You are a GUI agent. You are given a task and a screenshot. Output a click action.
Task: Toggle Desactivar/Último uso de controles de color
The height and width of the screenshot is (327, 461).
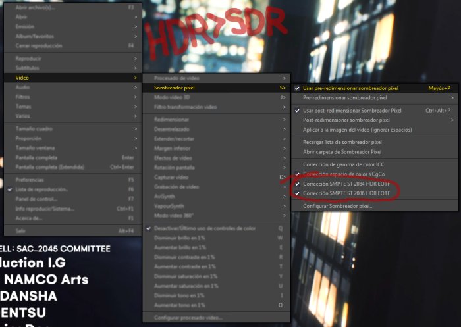pyautogui.click(x=217, y=228)
